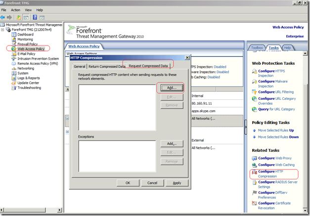Screen dimensions: 310x216
Task: Click the Logs & Reports node icon
Action: pyautogui.click(x=14, y=78)
